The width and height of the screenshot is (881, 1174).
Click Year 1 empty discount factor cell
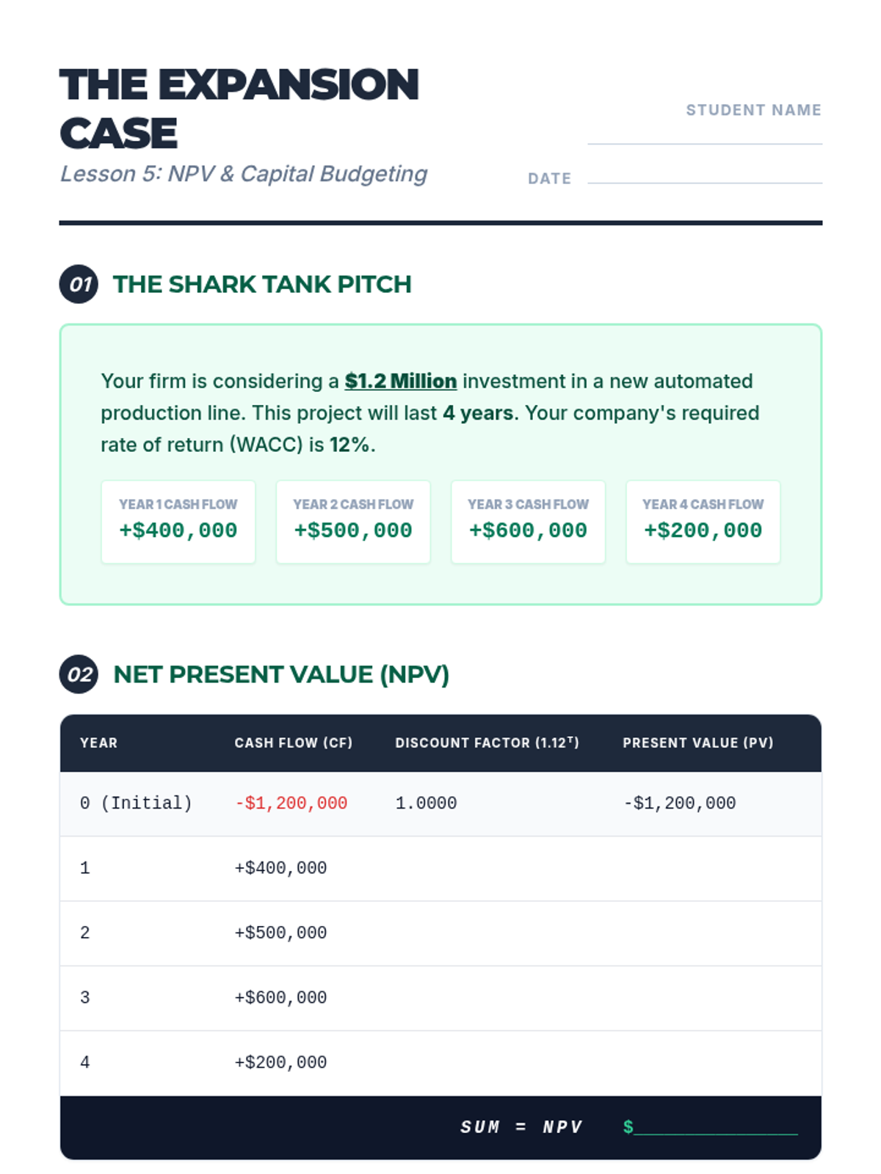[487, 868]
